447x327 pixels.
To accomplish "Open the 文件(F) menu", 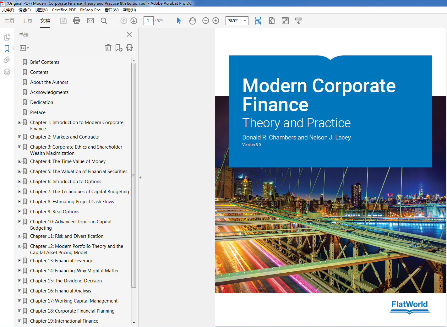I will pyautogui.click(x=8, y=10).
